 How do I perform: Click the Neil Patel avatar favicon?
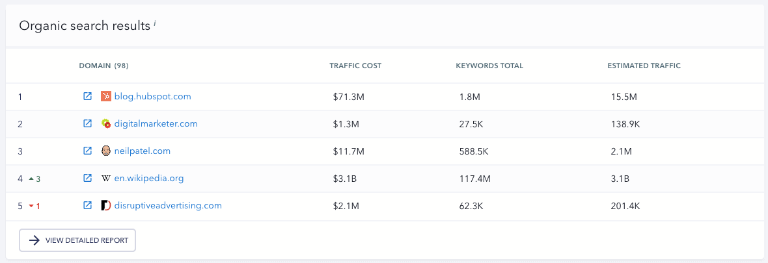tap(106, 151)
